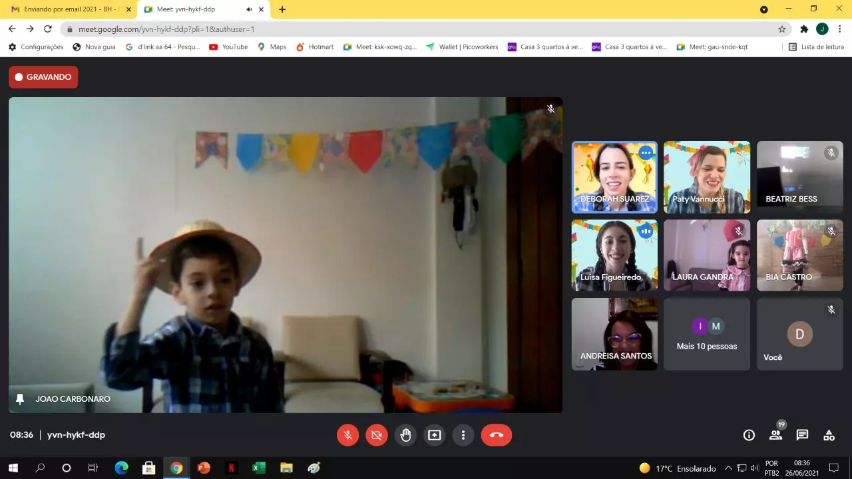Show the participants list panel

(x=775, y=435)
